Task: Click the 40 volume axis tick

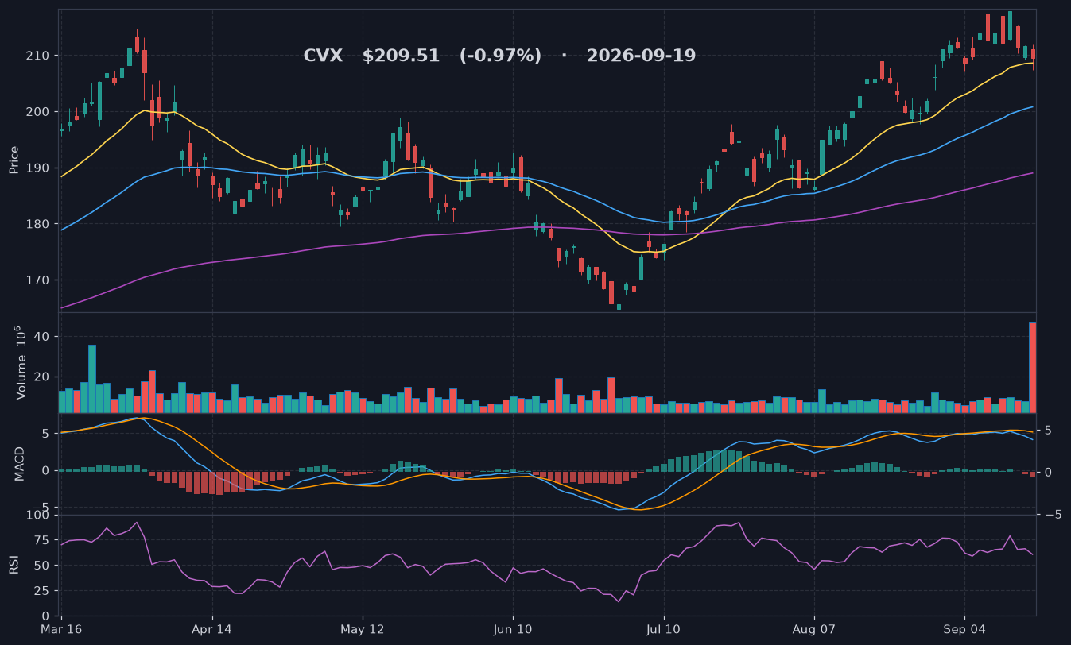Action: point(43,337)
